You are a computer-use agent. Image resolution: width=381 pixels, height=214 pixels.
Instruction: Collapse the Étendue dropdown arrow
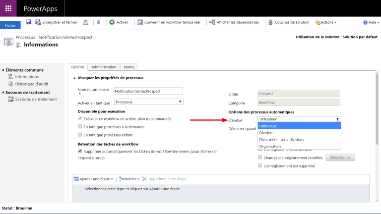(338, 119)
